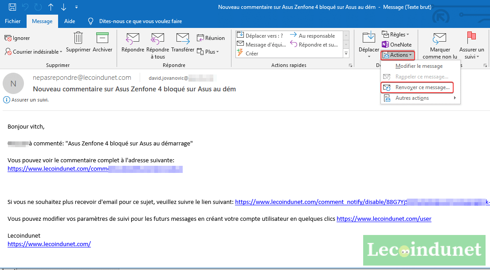Click the 'Assurer un suivi.' info bar
Viewport: 490px width, 270px height.
[26, 100]
